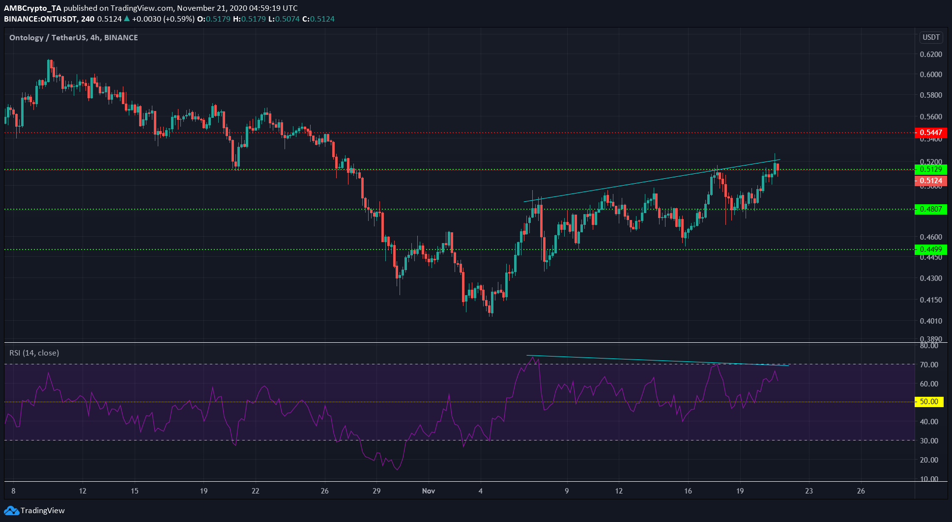
Task: Click the +0.0030 (+0.59%) change value
Action: [163, 19]
